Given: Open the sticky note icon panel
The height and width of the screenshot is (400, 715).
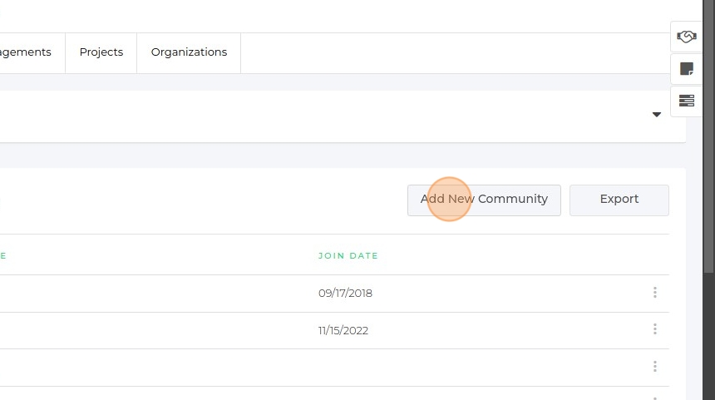Looking at the screenshot, I should [686, 69].
